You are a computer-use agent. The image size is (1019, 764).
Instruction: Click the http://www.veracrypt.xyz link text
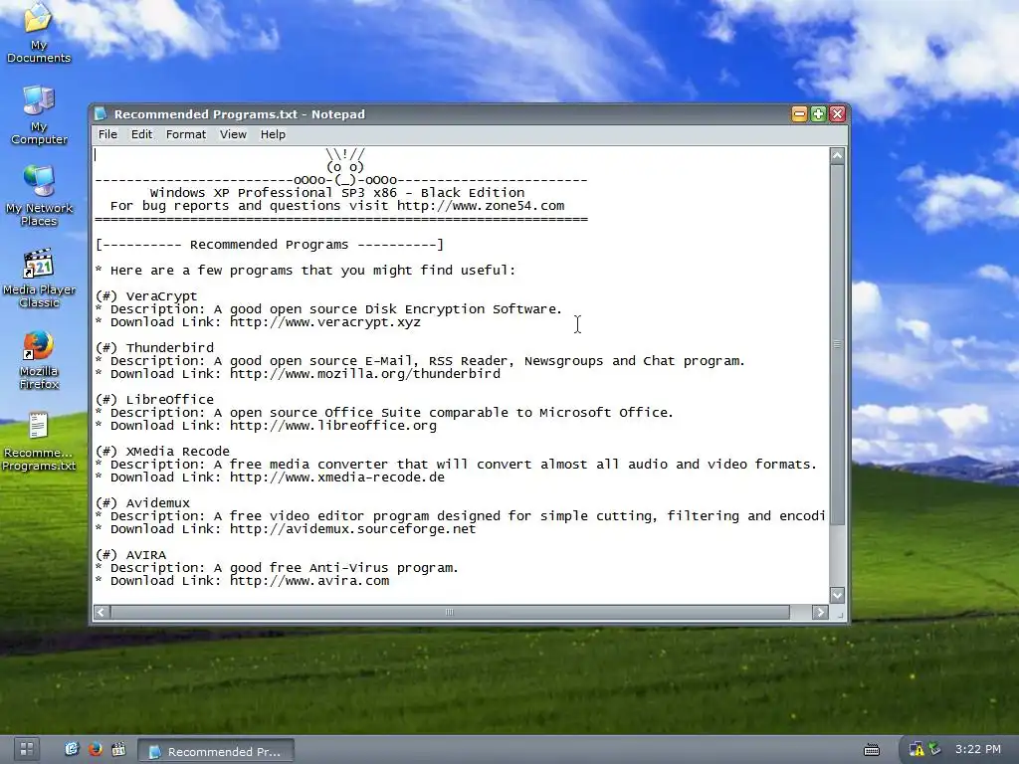click(x=325, y=322)
